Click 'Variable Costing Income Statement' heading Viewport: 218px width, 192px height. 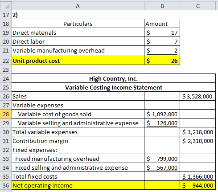113,87
